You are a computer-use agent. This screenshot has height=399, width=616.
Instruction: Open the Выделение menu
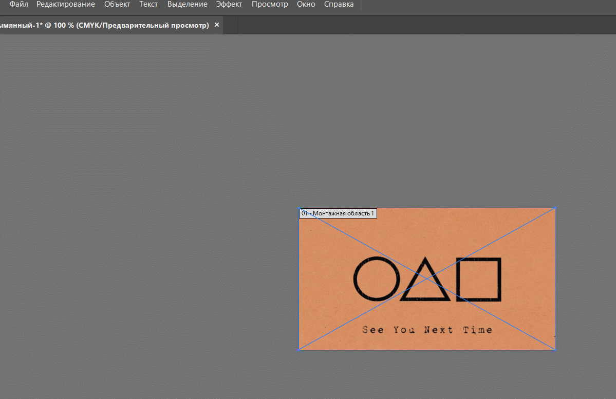click(188, 4)
